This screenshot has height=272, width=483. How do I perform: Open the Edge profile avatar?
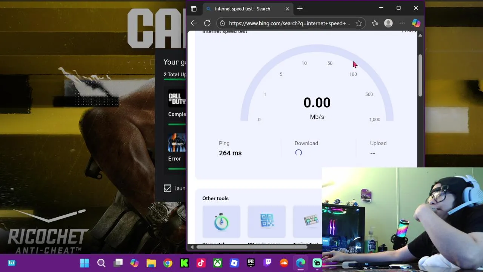388,23
